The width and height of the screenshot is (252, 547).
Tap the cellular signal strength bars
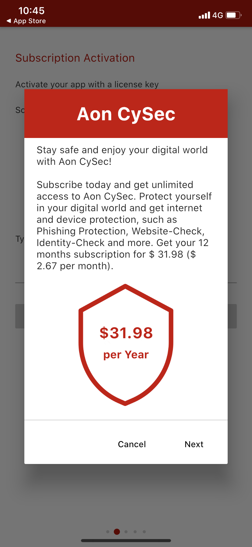(204, 15)
